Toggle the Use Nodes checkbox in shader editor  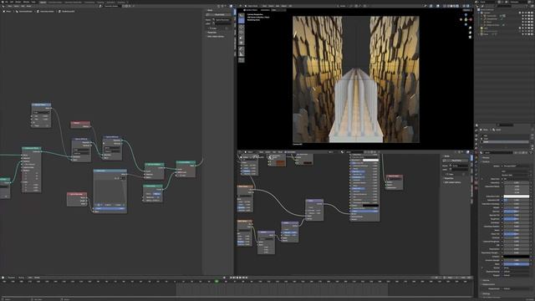[285, 152]
